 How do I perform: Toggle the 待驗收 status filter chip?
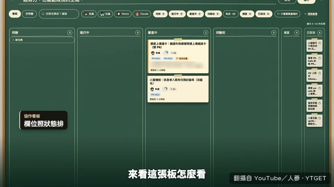[x=213, y=14]
